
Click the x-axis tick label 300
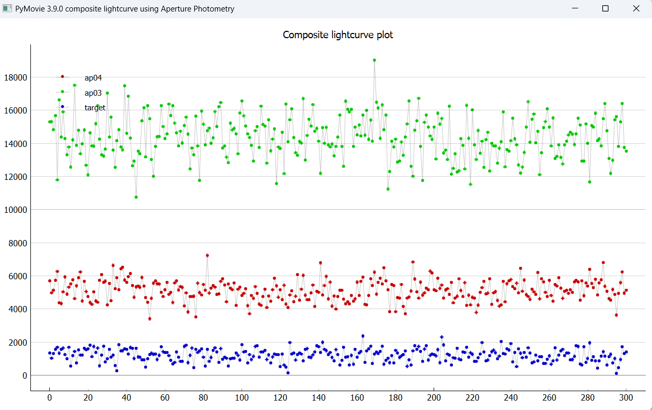pos(626,397)
